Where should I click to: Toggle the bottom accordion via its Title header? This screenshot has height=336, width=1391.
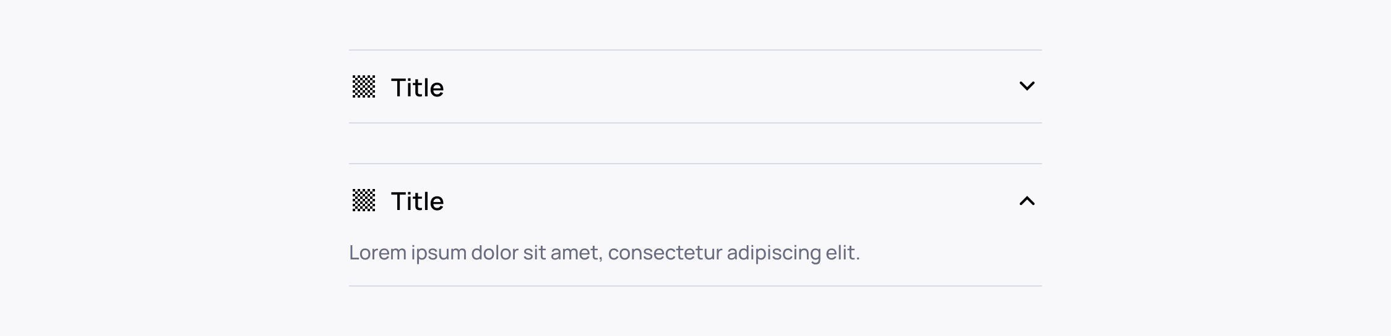point(695,201)
